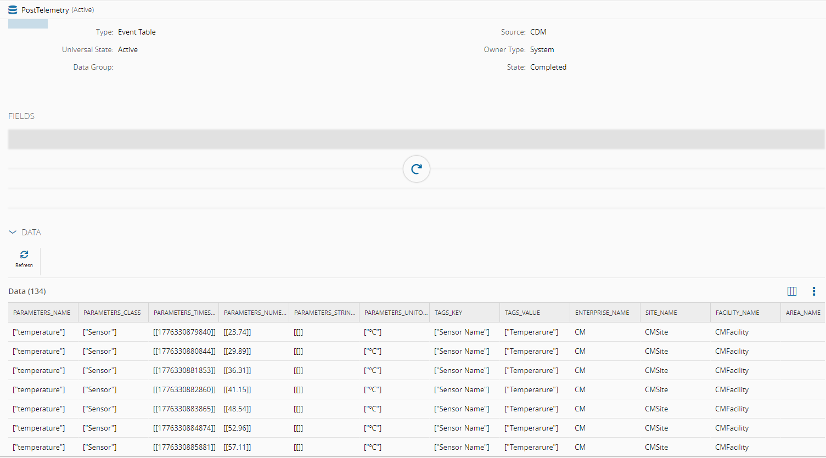Select the TAGS_KEY column header
826x458 pixels.
click(x=449, y=312)
